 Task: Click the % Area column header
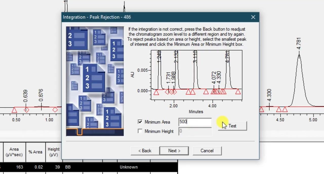coord(35,152)
